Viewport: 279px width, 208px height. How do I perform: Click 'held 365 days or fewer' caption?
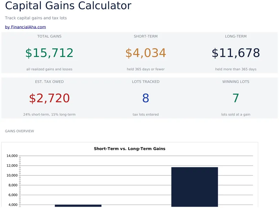145,69
